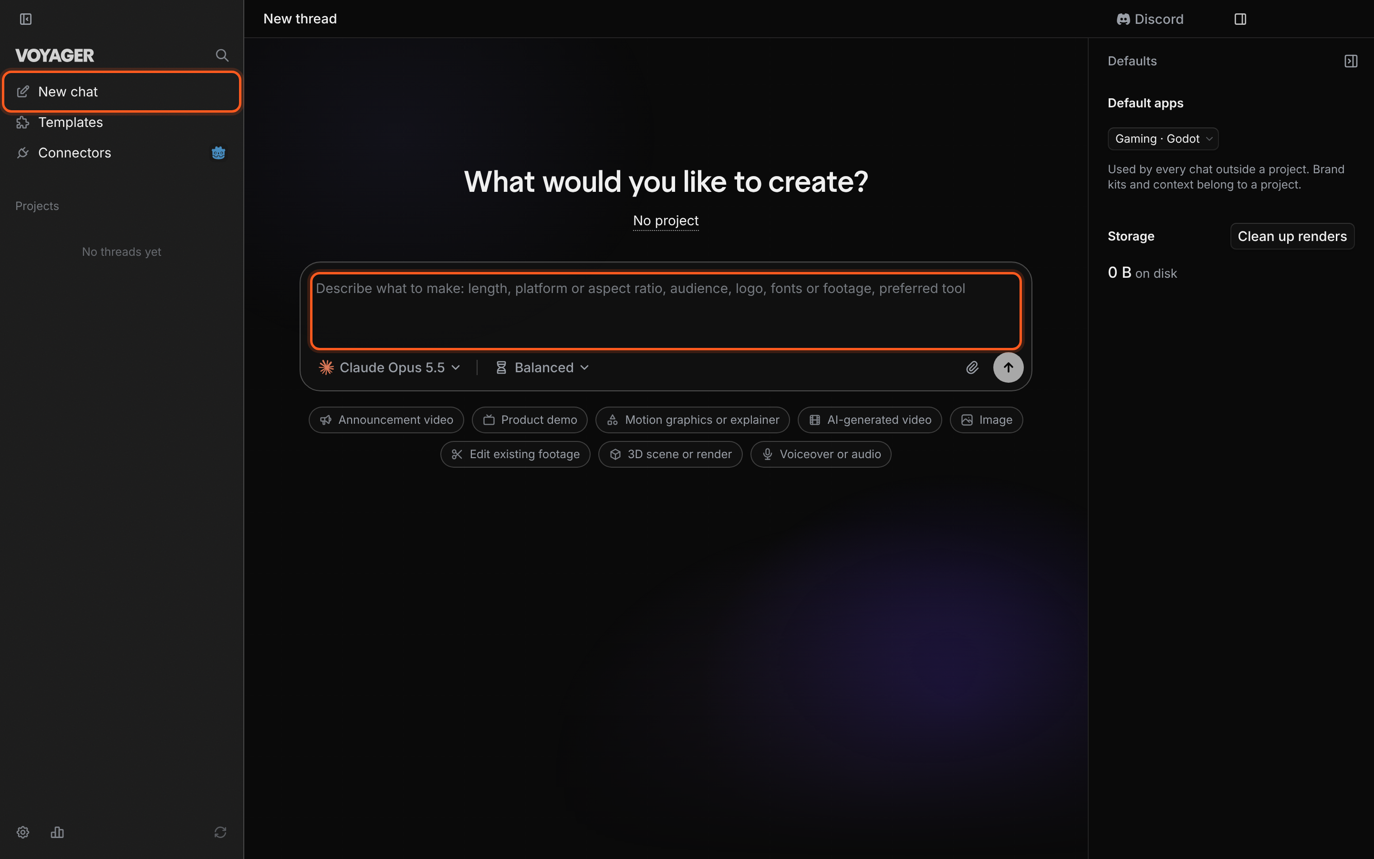Open settings with the gear icon
1374x859 pixels.
coord(23,832)
